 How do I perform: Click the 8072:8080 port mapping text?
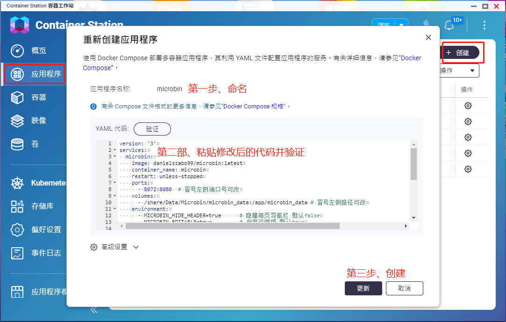click(x=158, y=189)
